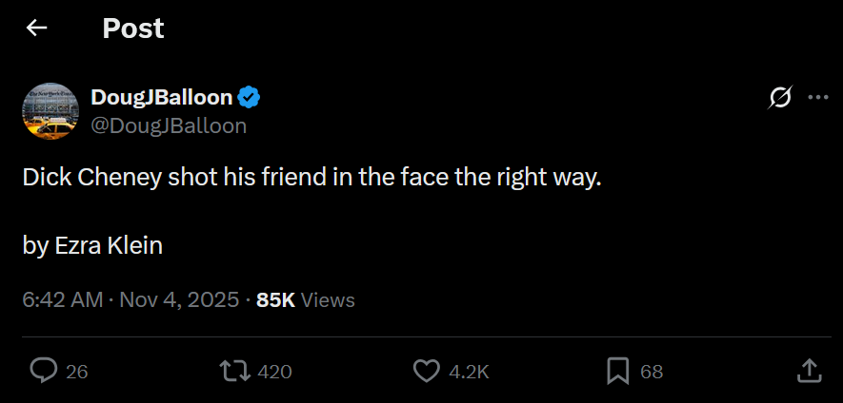Click the Nov 4, 2025 date
Image resolution: width=843 pixels, height=403 pixels.
tap(180, 300)
